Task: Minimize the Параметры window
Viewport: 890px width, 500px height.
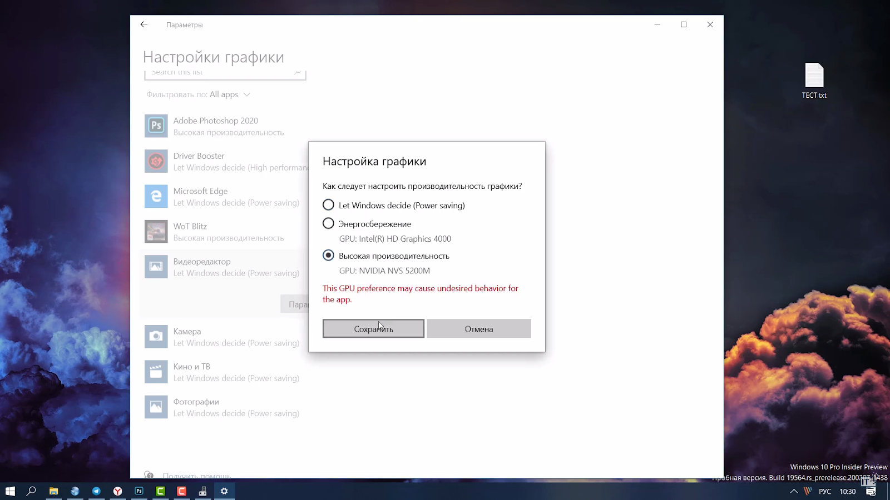Action: coord(657,24)
